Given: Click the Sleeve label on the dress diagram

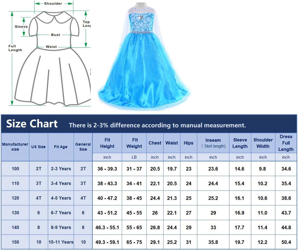Looking at the screenshot, I should [x=21, y=27].
